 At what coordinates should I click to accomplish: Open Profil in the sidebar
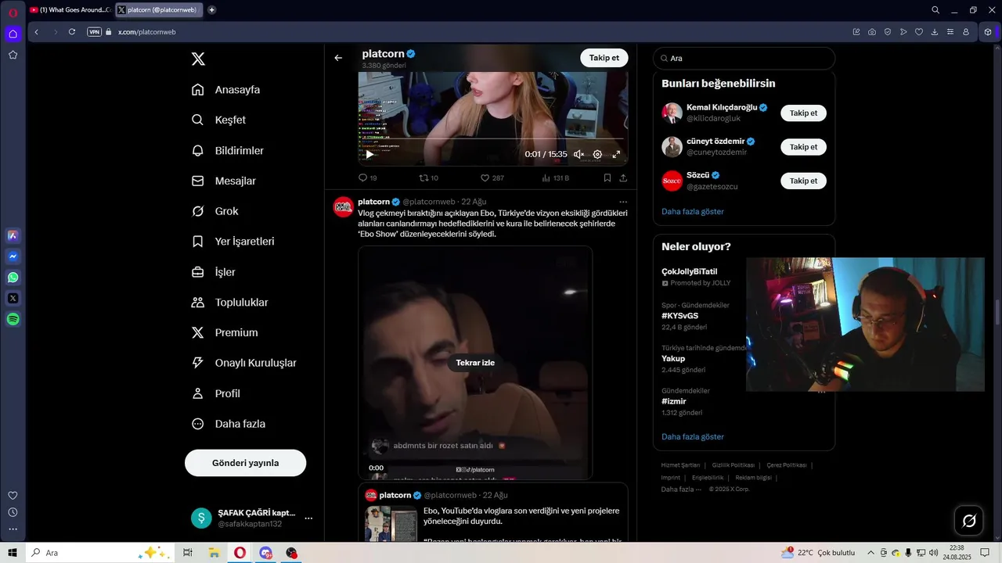click(215, 393)
